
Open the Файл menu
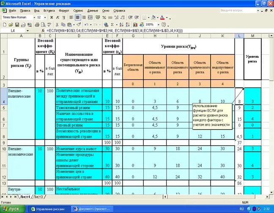[x=12, y=11]
